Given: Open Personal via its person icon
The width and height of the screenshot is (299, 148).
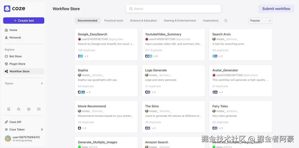Looking at the screenshot, I should pyautogui.click(x=6, y=38).
